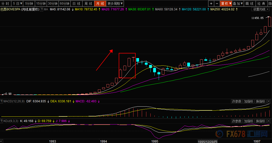
Task: Close the KDJ indicator panel
Action: [269, 121]
